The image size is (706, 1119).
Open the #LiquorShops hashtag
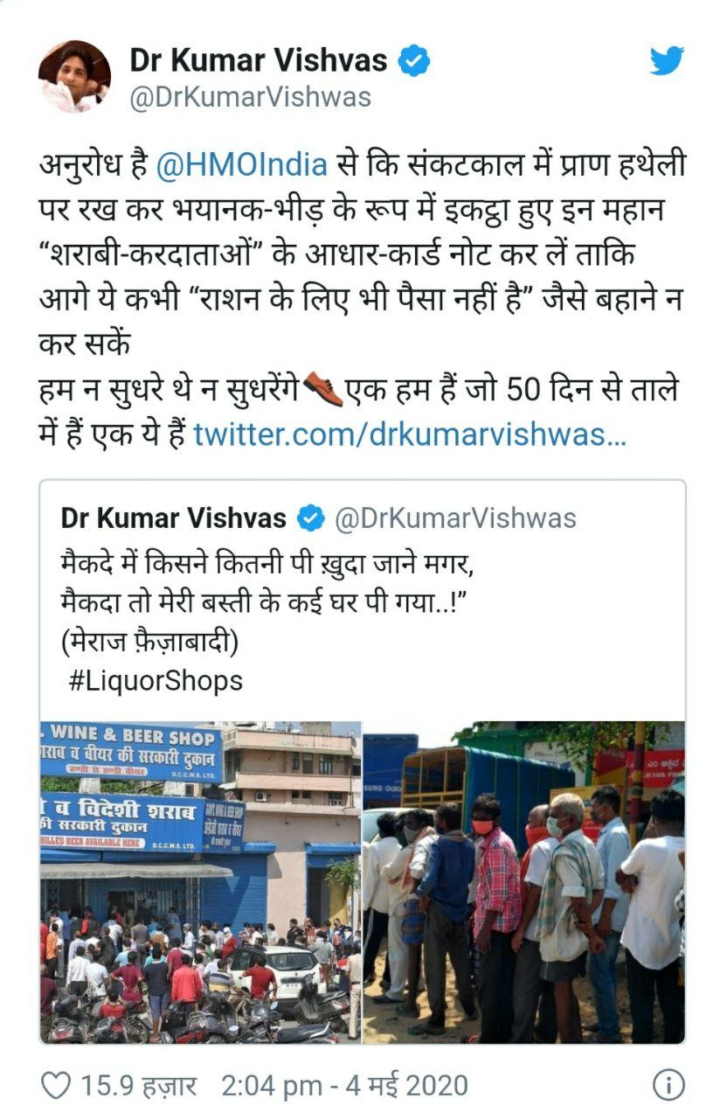[156, 681]
